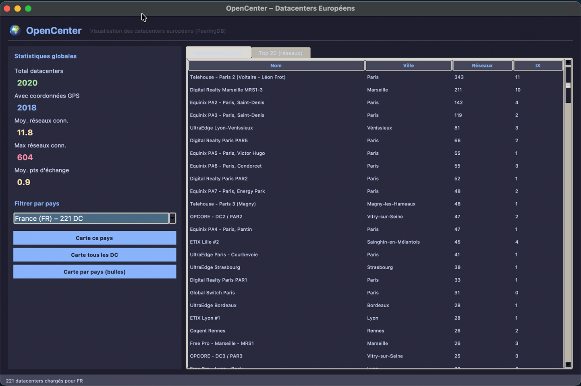
Task: Click the Carte tous les DC button
Action: click(x=95, y=255)
